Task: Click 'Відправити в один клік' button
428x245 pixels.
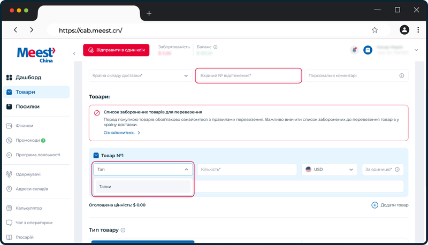Action: tap(116, 50)
